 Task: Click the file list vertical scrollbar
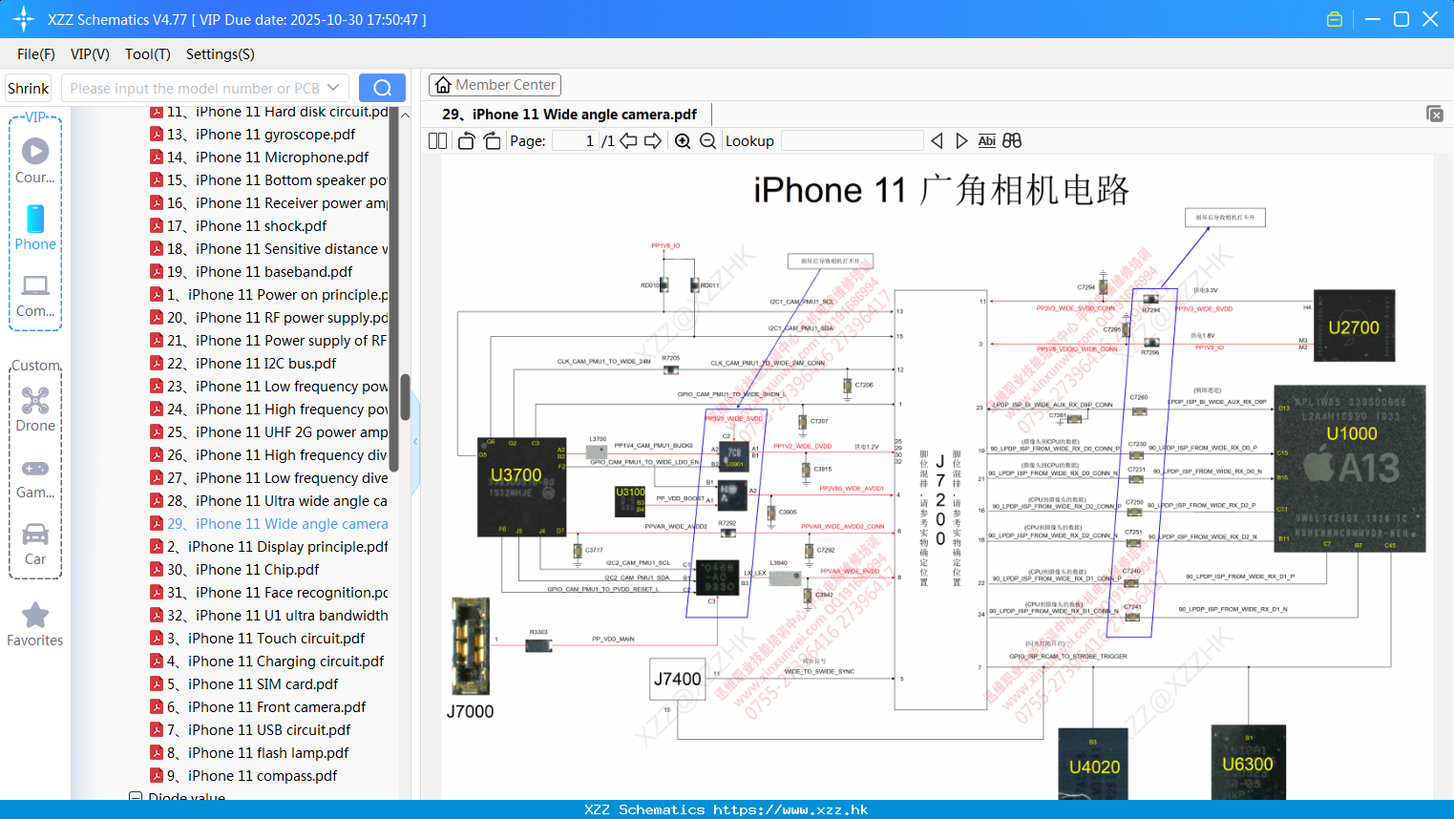click(405, 396)
